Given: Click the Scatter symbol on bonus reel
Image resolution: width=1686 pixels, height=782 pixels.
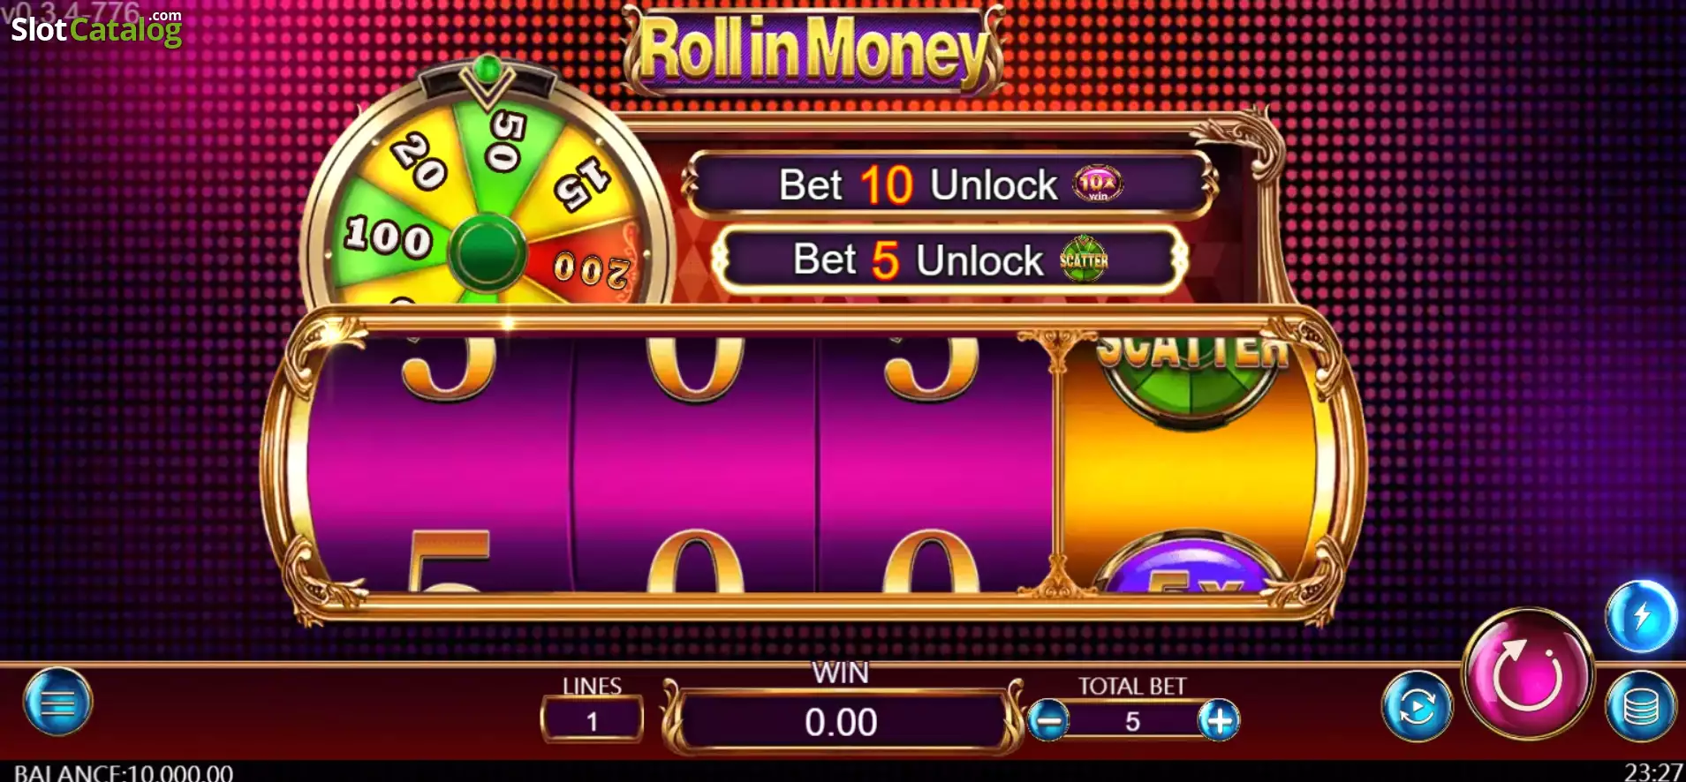Looking at the screenshot, I should pyautogui.click(x=1191, y=372).
